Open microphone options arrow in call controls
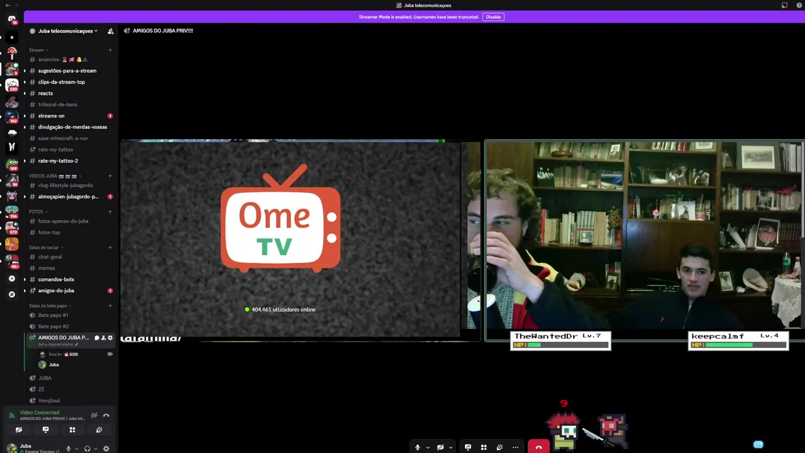The width and height of the screenshot is (805, 453). pos(428,448)
